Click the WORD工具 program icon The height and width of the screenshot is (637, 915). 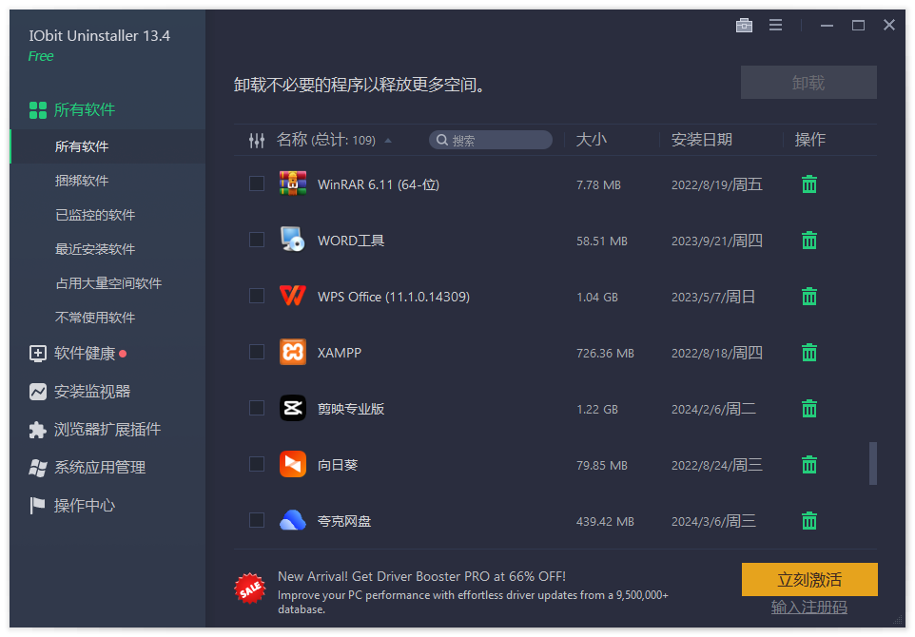point(293,240)
